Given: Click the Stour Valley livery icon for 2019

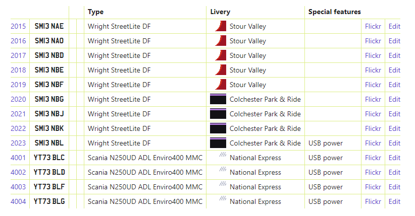Looking at the screenshot, I should click(219, 85).
